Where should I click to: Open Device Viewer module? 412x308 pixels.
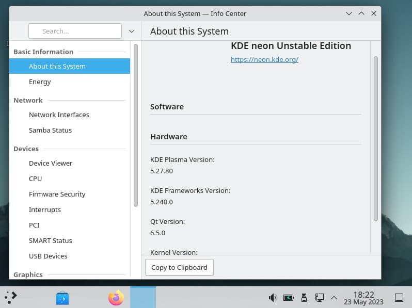point(70,164)
